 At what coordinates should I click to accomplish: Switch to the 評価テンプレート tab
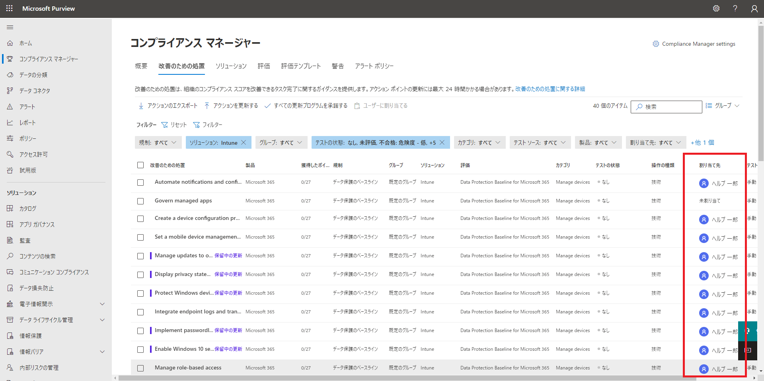[301, 66]
